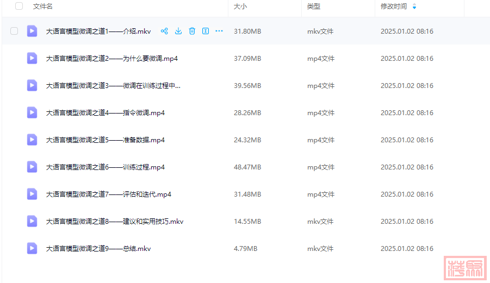Open file 大语言模型微调之道7——评估和迭代.mp4
Image resolution: width=490 pixels, height=283 pixels.
108,194
